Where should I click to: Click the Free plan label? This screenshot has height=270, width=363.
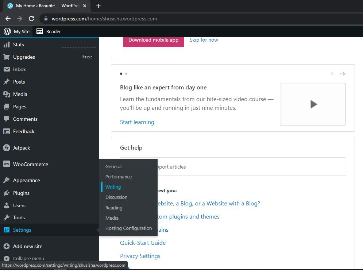pos(87,57)
